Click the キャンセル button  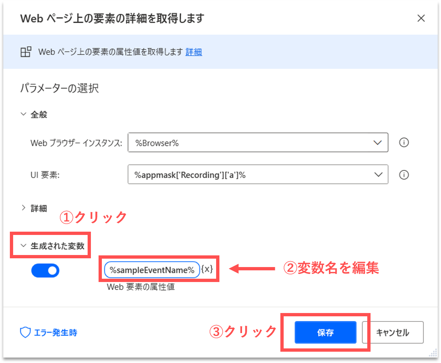392,332
